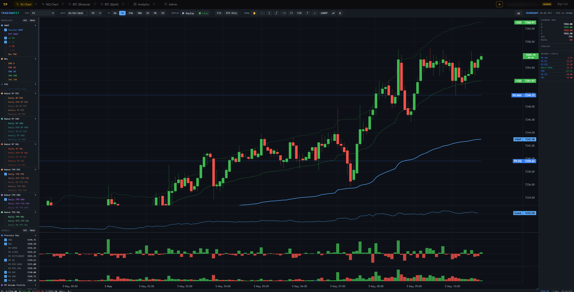Open Analytics pop-out icon
Viewport: 574px width, 292px height.
(154, 4)
